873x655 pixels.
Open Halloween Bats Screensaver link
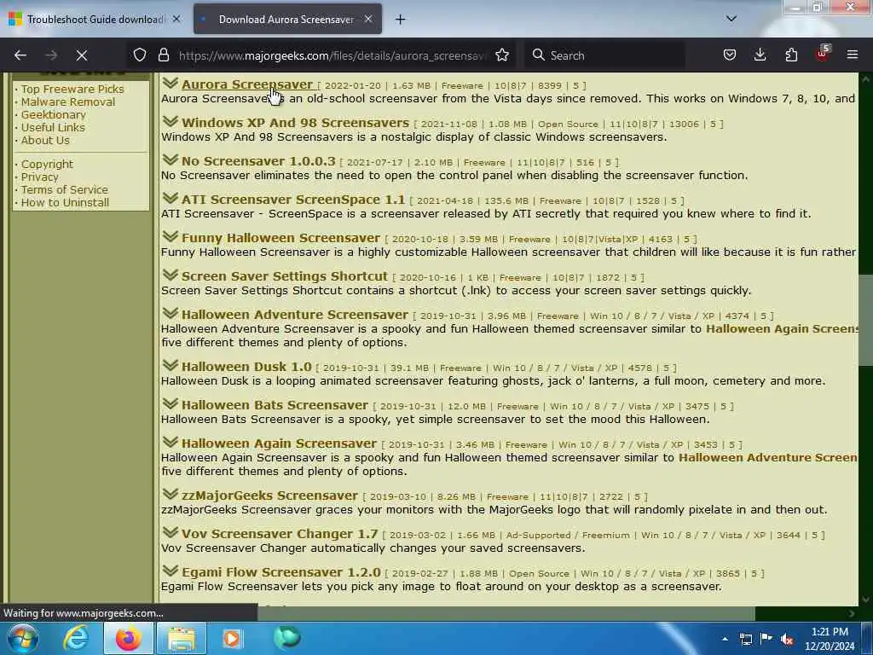pos(275,405)
